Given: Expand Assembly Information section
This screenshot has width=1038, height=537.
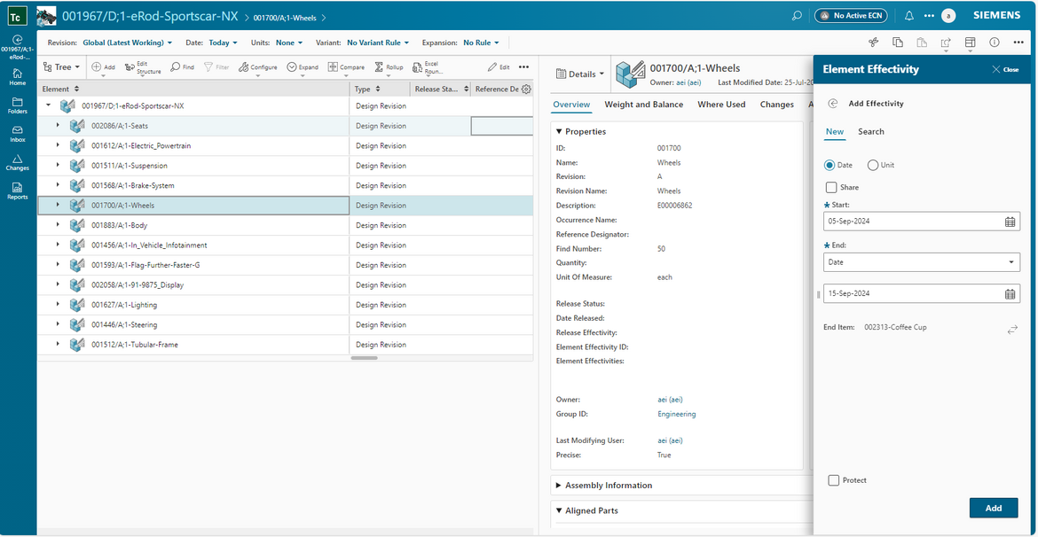Looking at the screenshot, I should coord(559,486).
